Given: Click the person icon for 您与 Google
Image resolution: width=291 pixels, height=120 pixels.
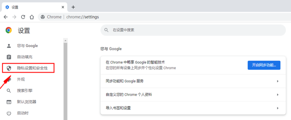Looking at the screenshot, I should 9,46.
